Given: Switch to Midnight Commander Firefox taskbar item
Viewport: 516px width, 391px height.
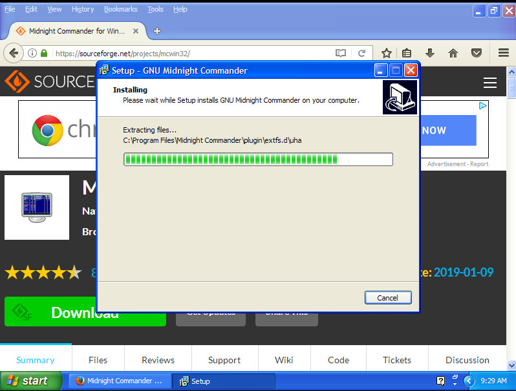Looking at the screenshot, I should [120, 381].
